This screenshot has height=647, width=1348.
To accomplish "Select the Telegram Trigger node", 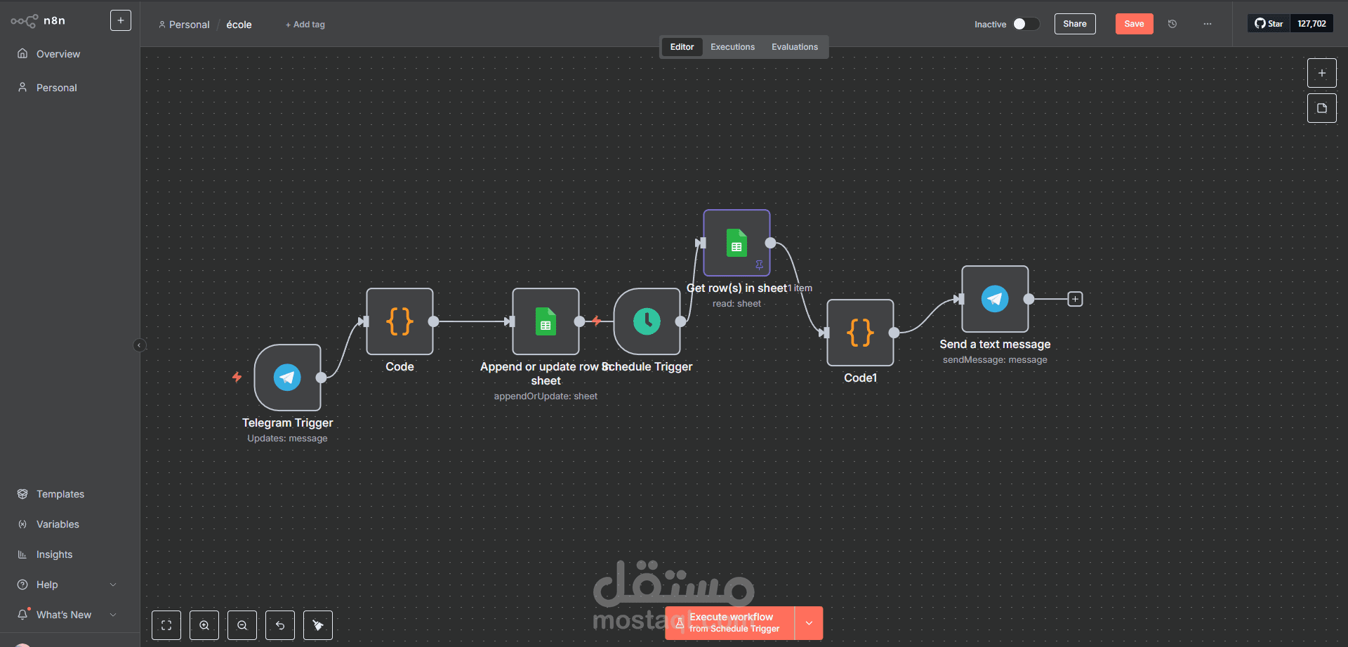I will [287, 378].
